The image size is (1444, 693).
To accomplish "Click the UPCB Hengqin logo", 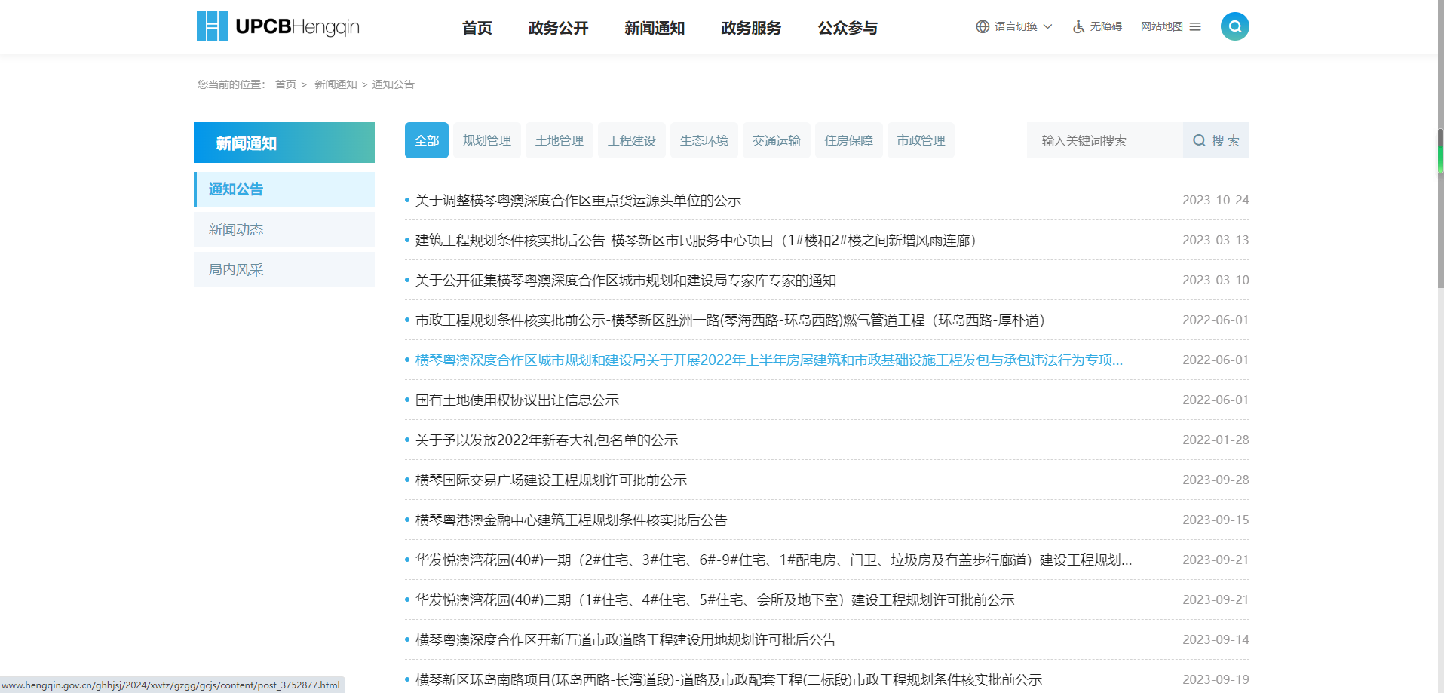I will click(277, 26).
